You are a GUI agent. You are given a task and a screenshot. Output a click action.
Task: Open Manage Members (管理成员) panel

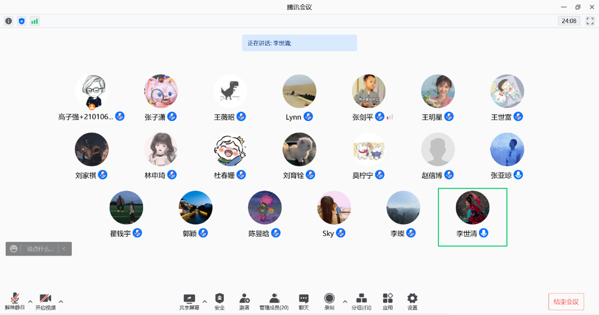coord(274,301)
